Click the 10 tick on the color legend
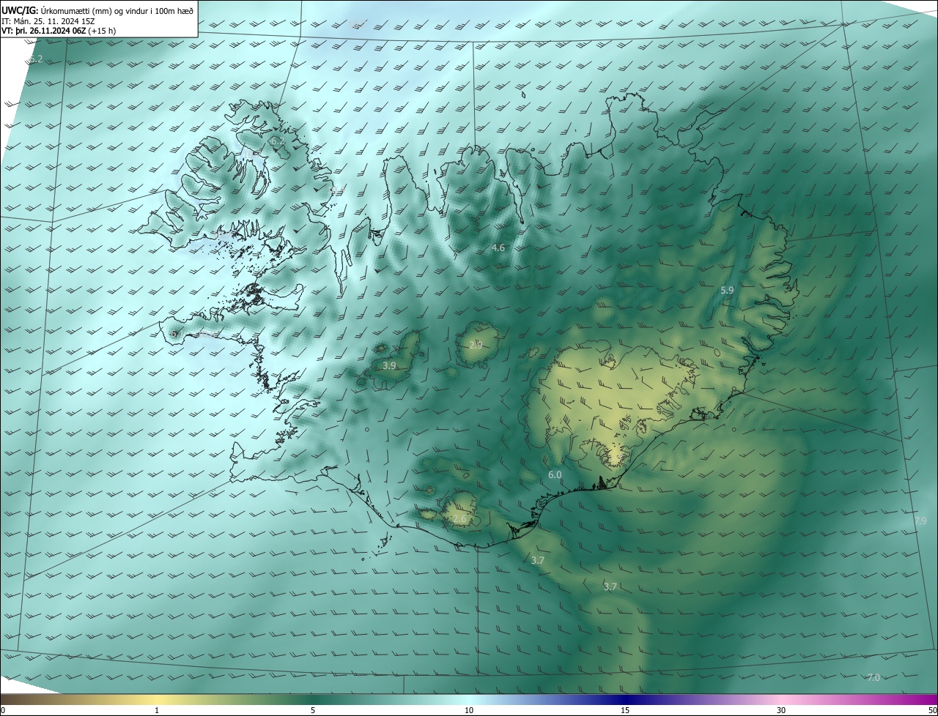 (469, 710)
